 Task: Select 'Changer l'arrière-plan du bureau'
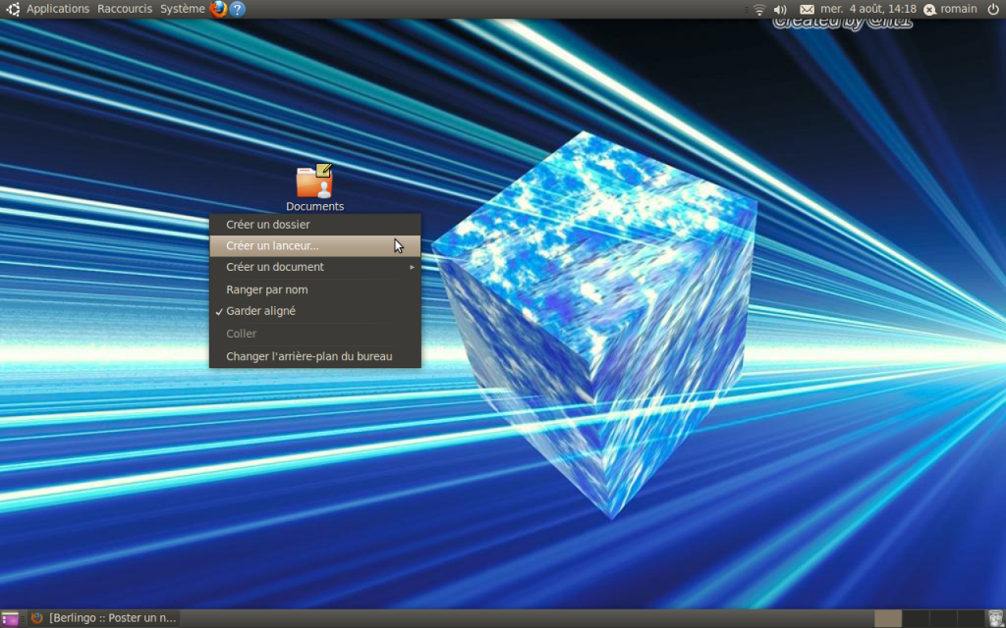click(x=315, y=356)
